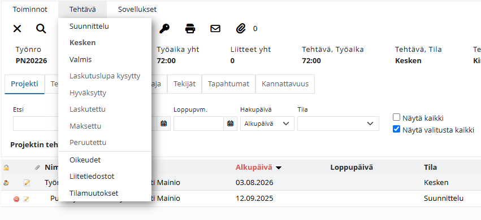
Task: Switch to the Tekijät tab
Action: click(x=184, y=84)
